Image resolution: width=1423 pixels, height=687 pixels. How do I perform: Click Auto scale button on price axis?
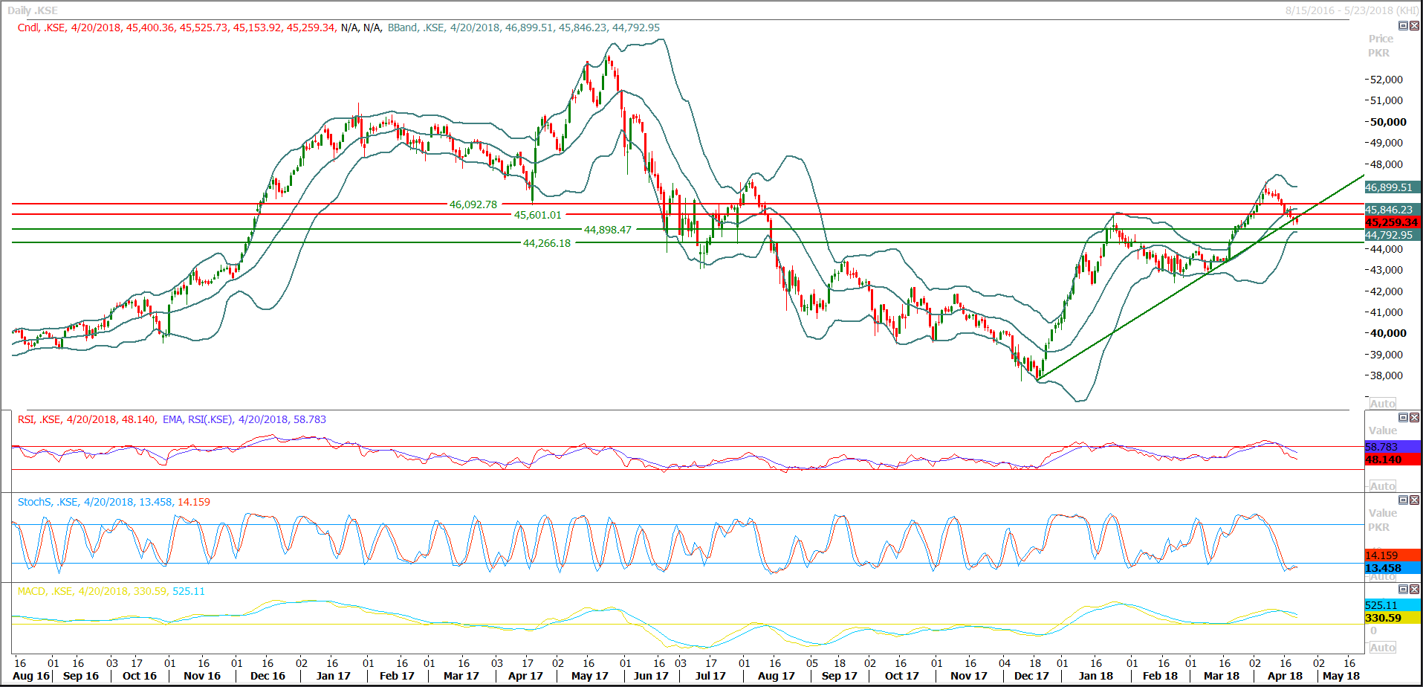(1382, 404)
